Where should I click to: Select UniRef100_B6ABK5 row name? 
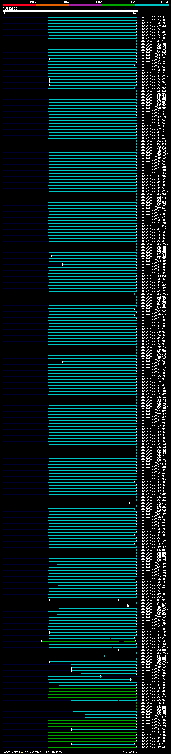click(153, 426)
